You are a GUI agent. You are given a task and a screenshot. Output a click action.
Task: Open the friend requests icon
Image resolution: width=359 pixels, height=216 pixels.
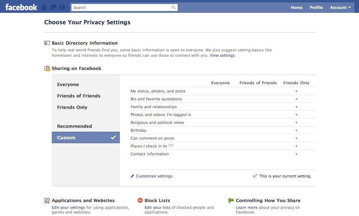pos(44,7)
